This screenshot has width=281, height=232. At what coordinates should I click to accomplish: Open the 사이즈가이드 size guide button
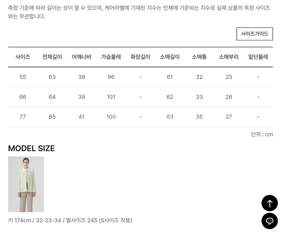tap(254, 34)
